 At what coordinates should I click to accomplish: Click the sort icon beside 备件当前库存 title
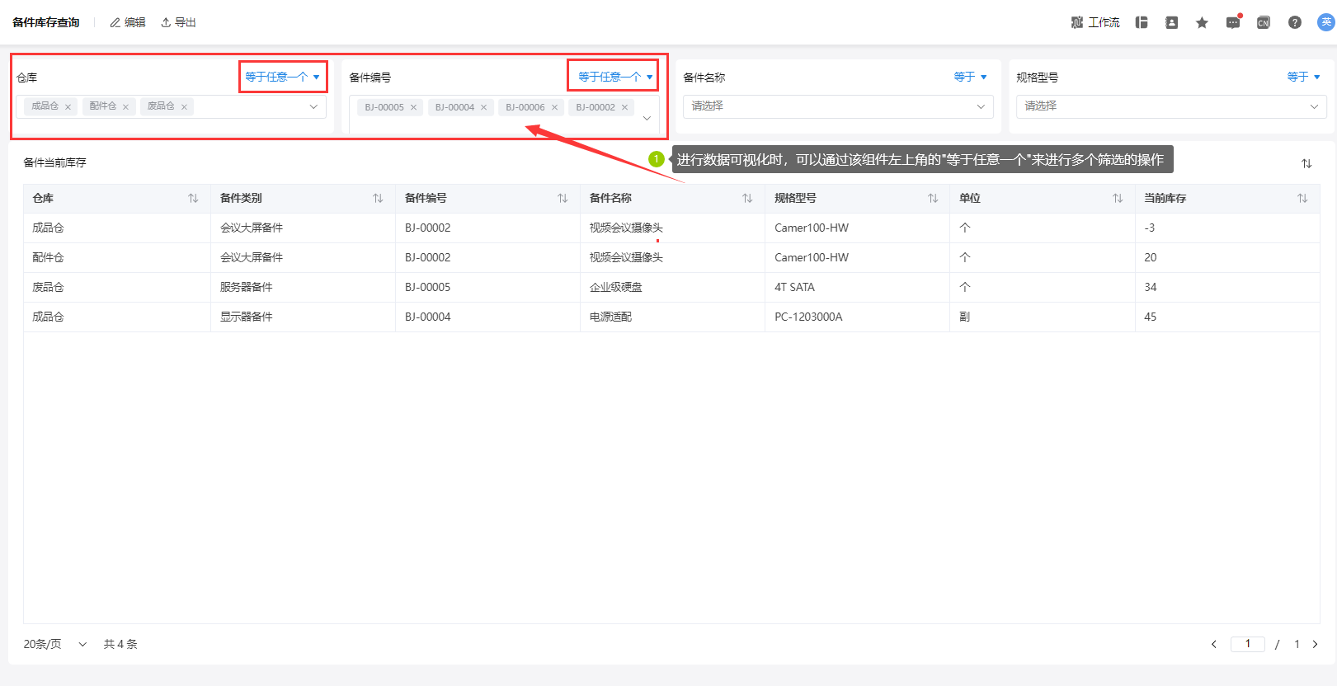pyautogui.click(x=1306, y=163)
